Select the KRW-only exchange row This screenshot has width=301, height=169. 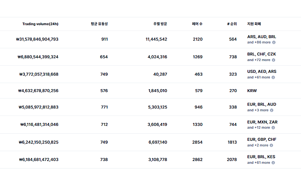click(150, 91)
